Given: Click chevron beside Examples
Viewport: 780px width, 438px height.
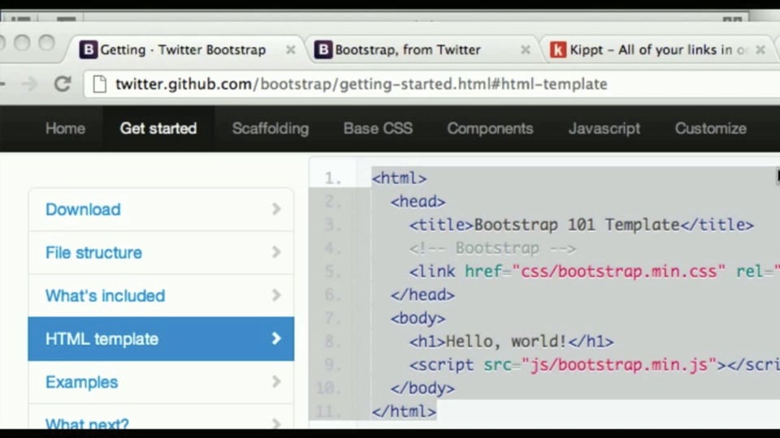Looking at the screenshot, I should [x=276, y=382].
